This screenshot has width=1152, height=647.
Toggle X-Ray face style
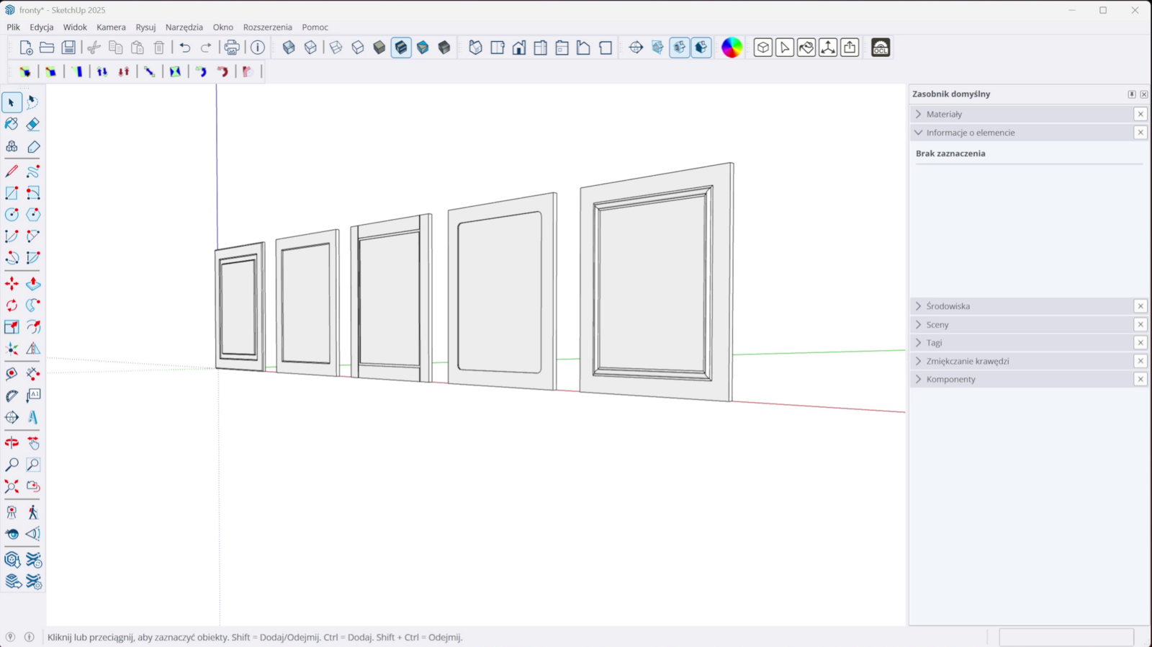289,48
